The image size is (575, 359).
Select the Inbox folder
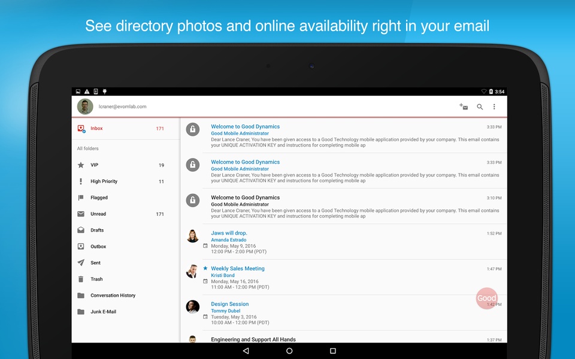coord(126,129)
